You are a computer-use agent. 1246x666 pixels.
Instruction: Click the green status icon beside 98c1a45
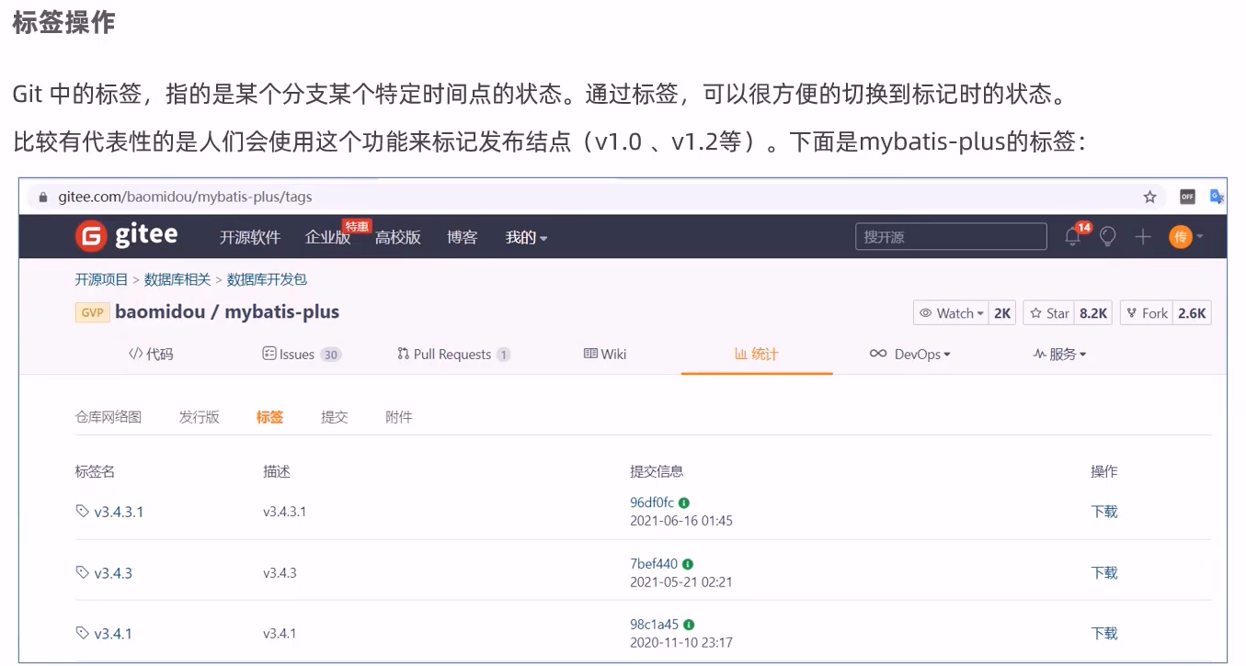(x=689, y=625)
